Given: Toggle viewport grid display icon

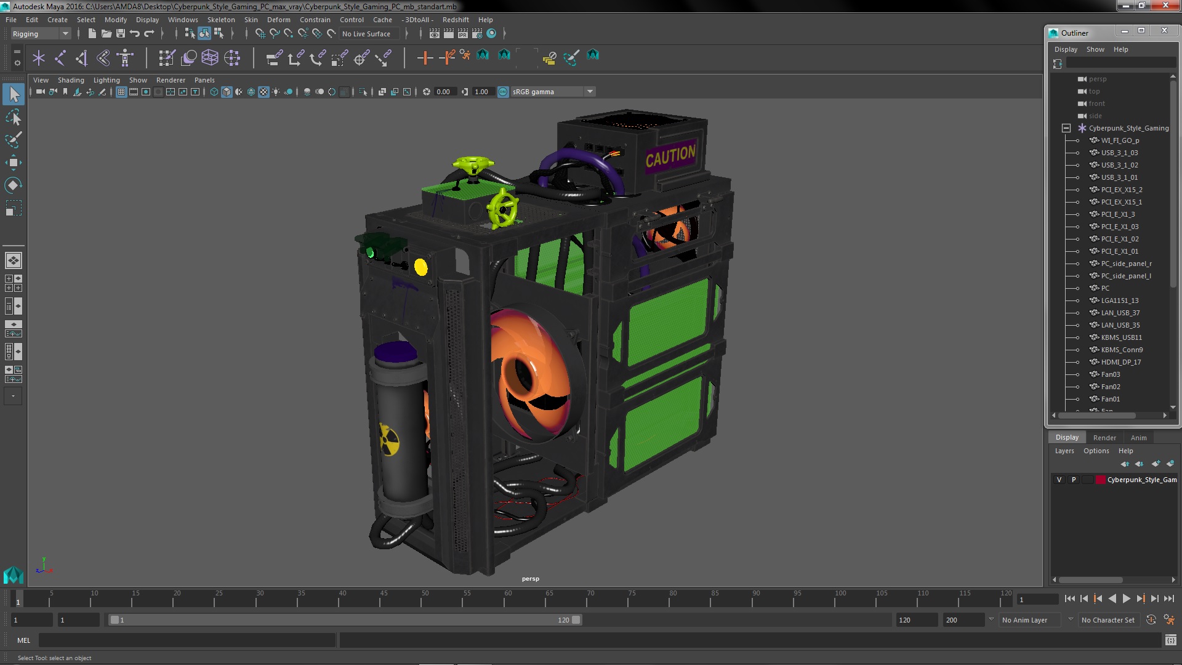Looking at the screenshot, I should point(121,92).
